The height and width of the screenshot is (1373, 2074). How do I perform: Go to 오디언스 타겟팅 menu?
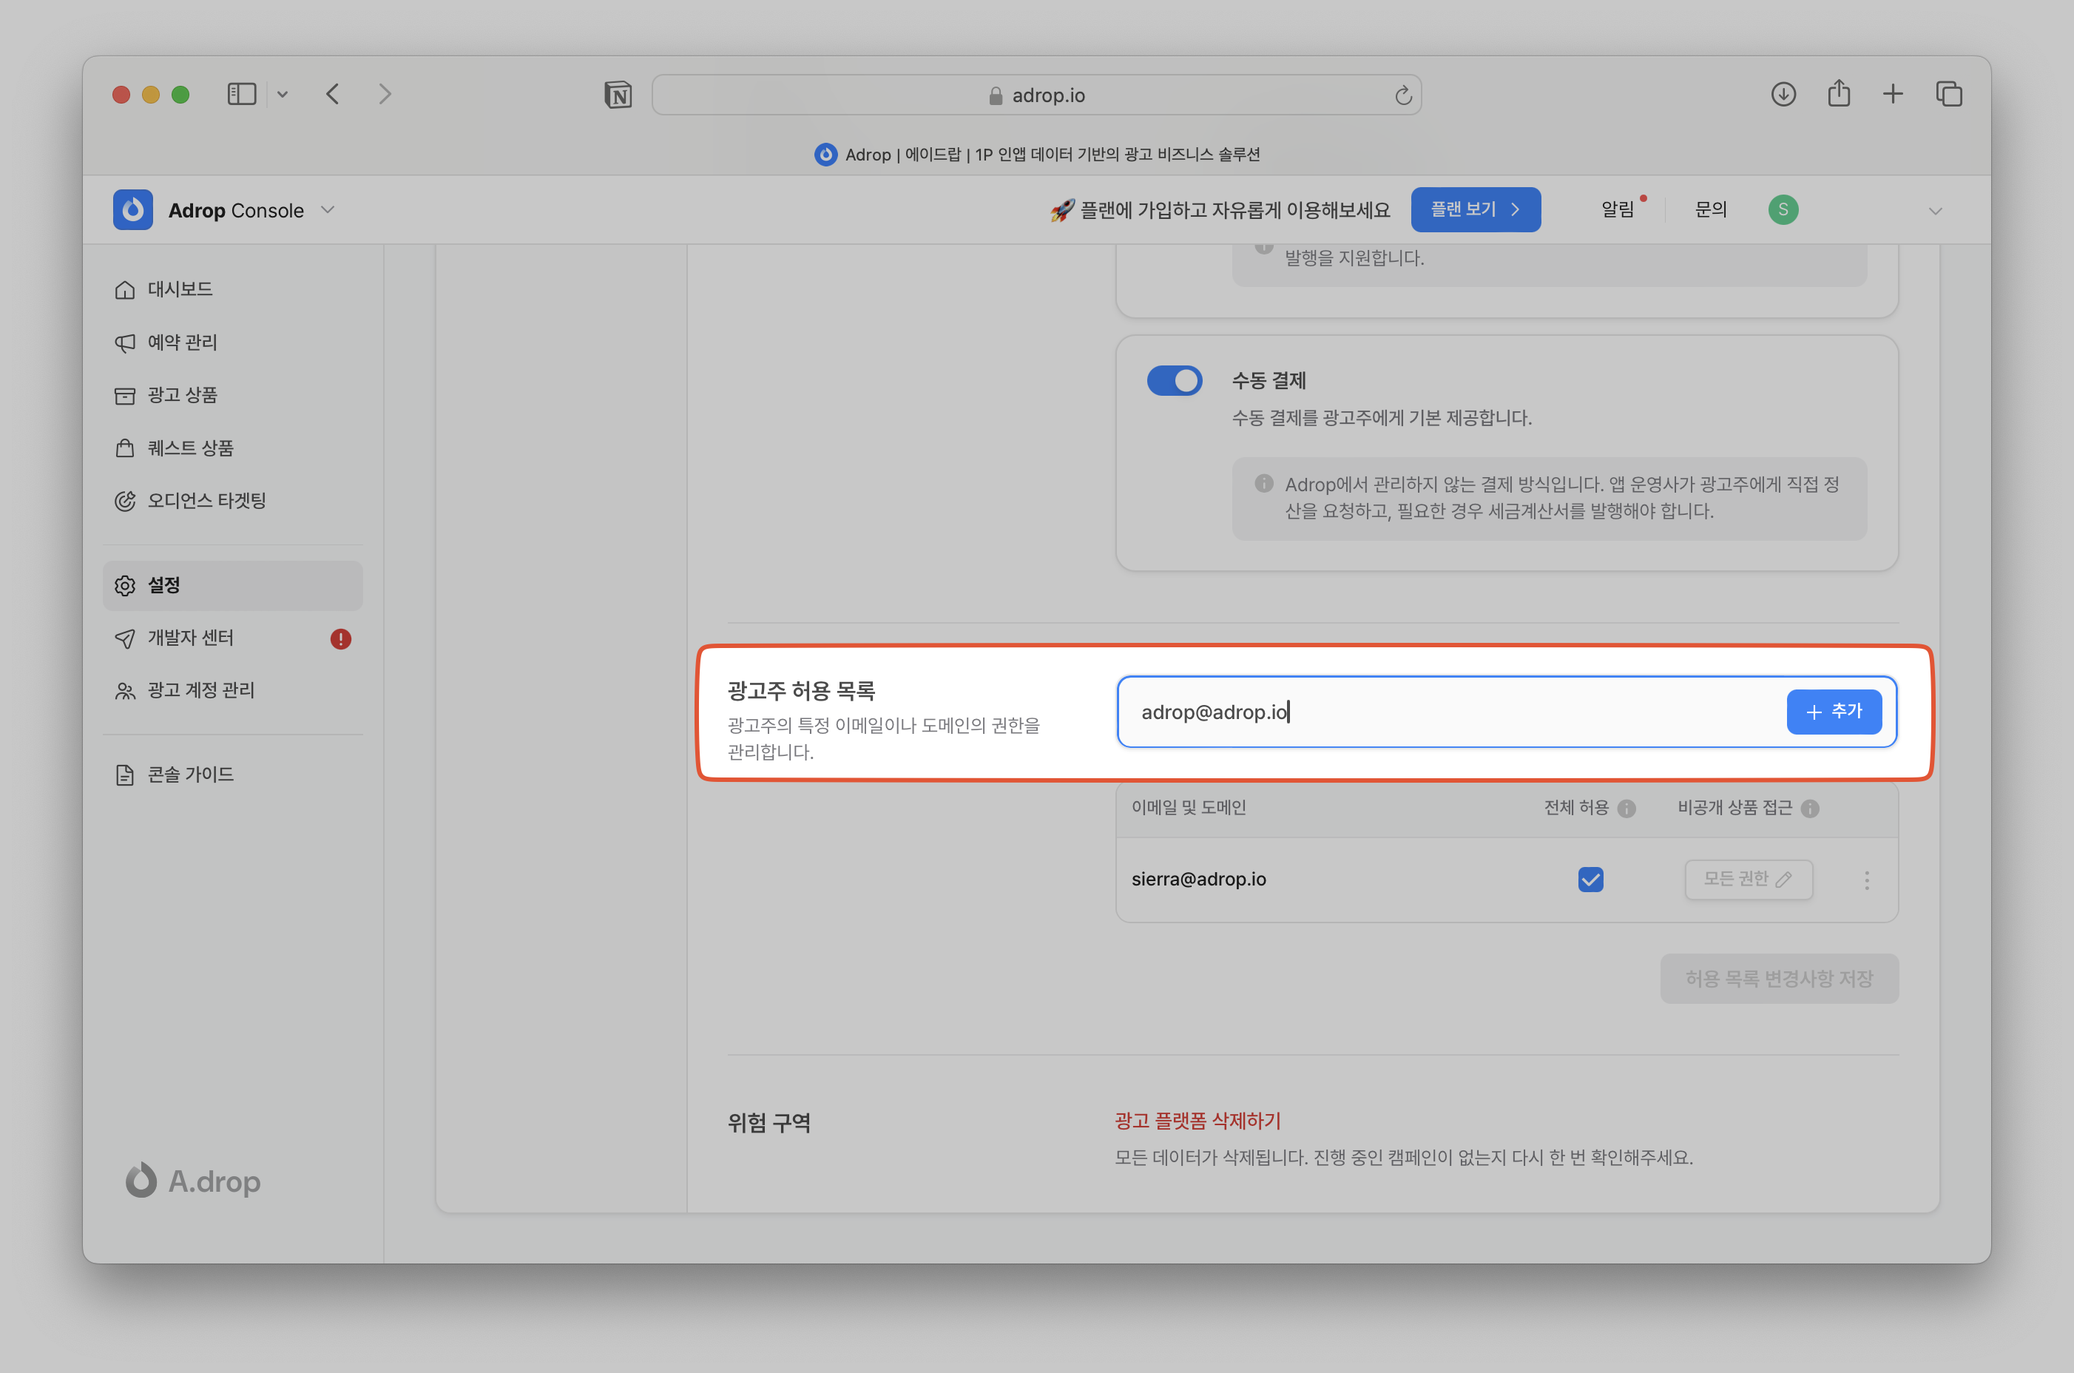[x=206, y=501]
